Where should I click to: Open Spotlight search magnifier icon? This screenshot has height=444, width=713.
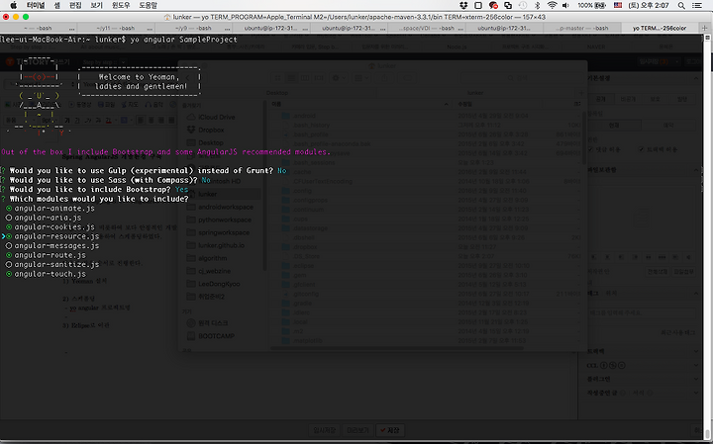point(681,6)
